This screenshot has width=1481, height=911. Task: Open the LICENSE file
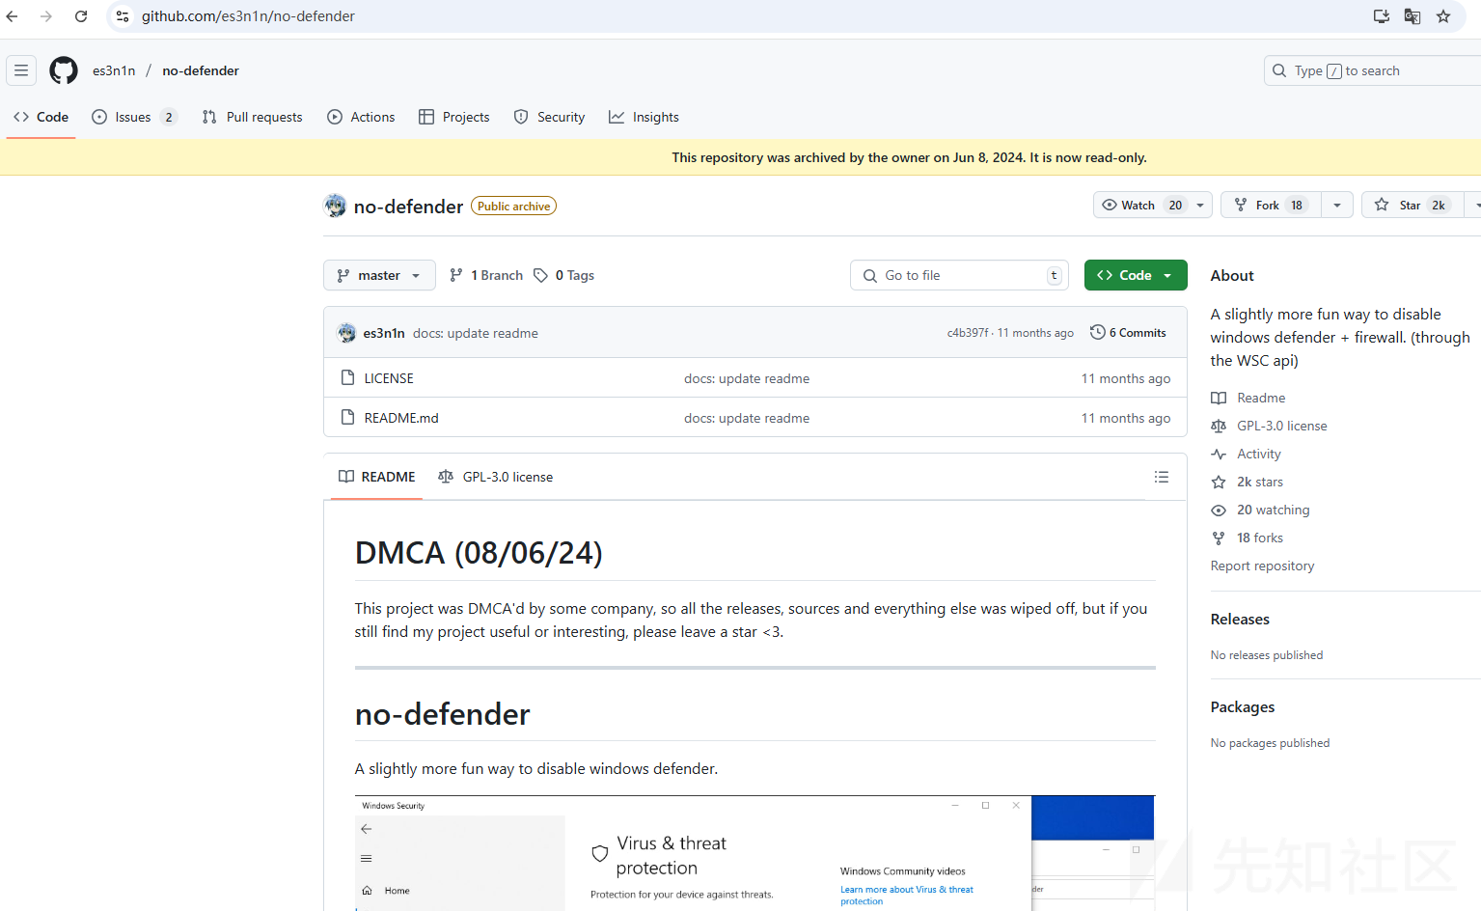(389, 378)
